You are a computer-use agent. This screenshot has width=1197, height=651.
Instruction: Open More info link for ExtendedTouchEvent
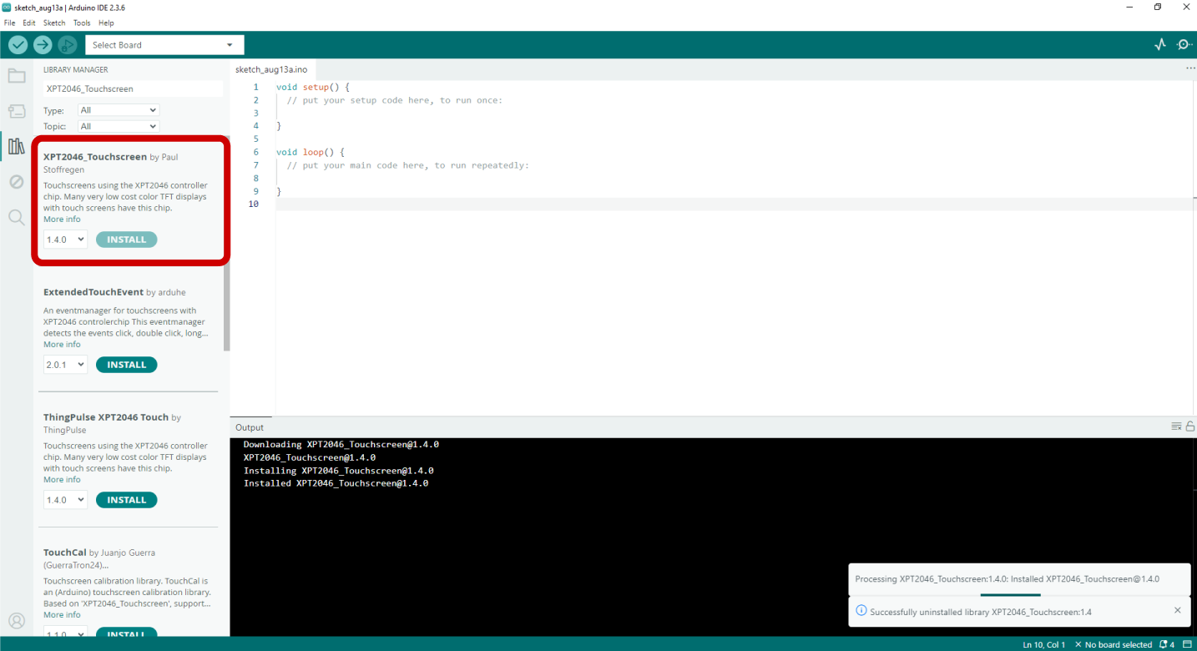click(62, 345)
